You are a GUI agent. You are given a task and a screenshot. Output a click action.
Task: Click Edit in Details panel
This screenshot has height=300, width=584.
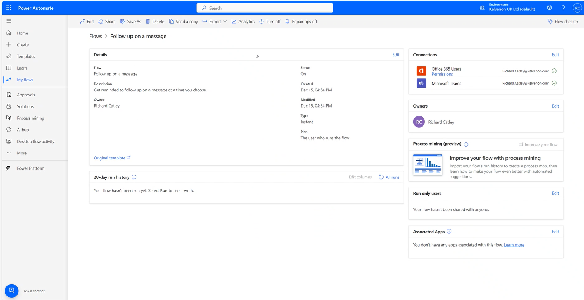(x=396, y=55)
